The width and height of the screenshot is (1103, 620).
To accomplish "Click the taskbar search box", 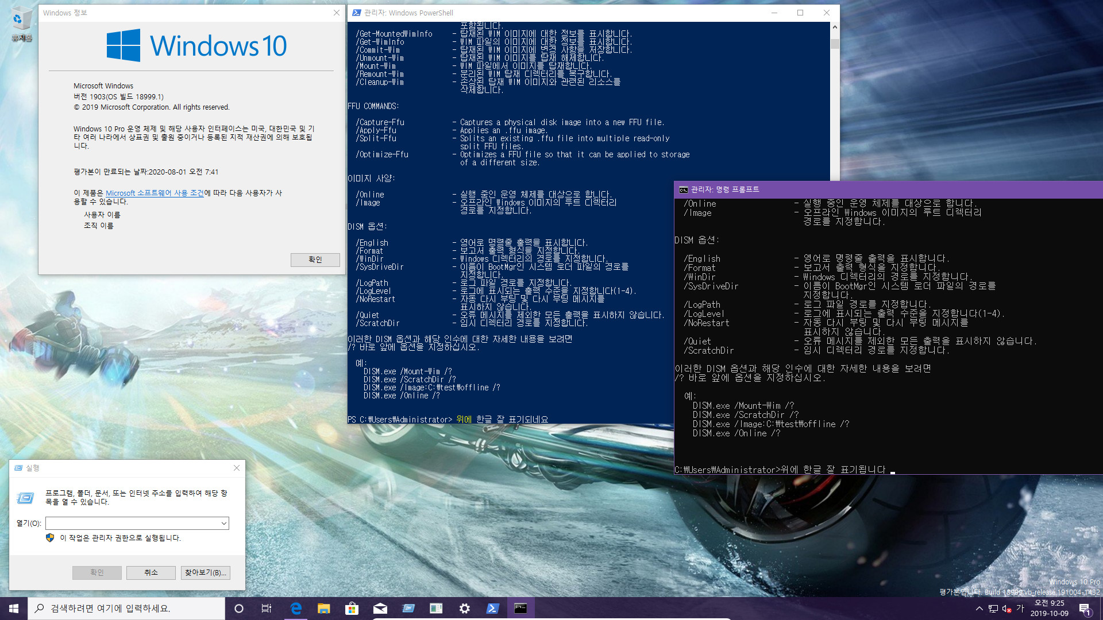I will point(126,609).
